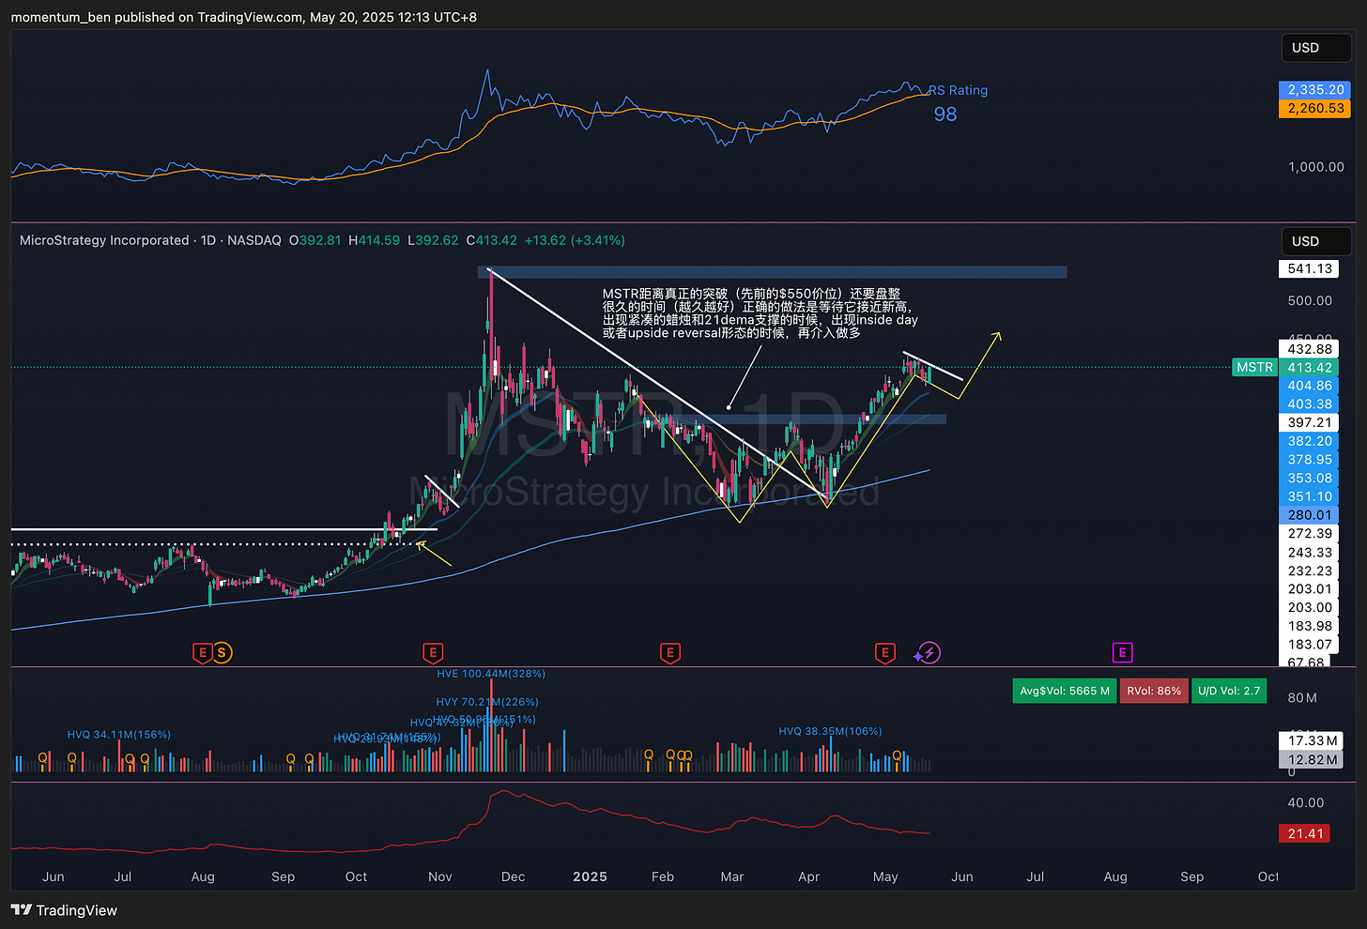Open the USD currency selector in price pane
Viewport: 1367px width, 929px height.
coord(1316,241)
